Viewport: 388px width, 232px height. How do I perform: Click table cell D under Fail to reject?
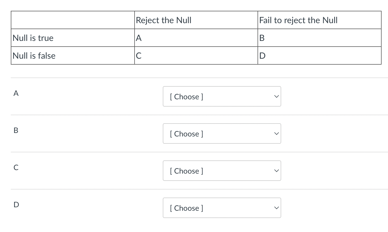tap(262, 56)
